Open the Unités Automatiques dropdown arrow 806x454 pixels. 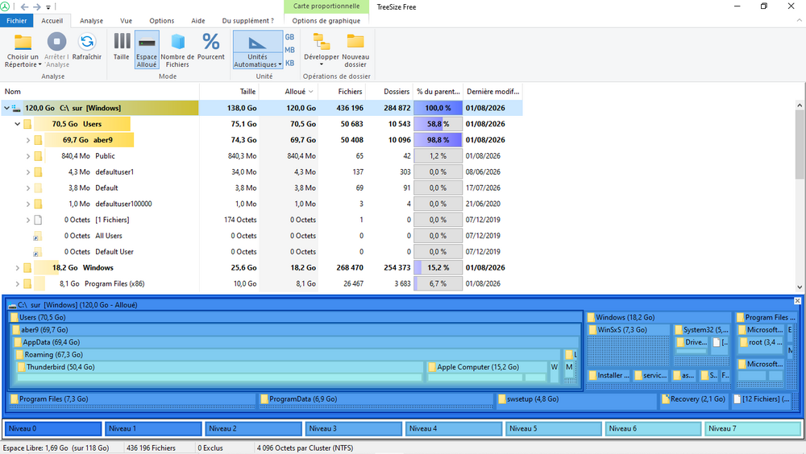point(280,64)
